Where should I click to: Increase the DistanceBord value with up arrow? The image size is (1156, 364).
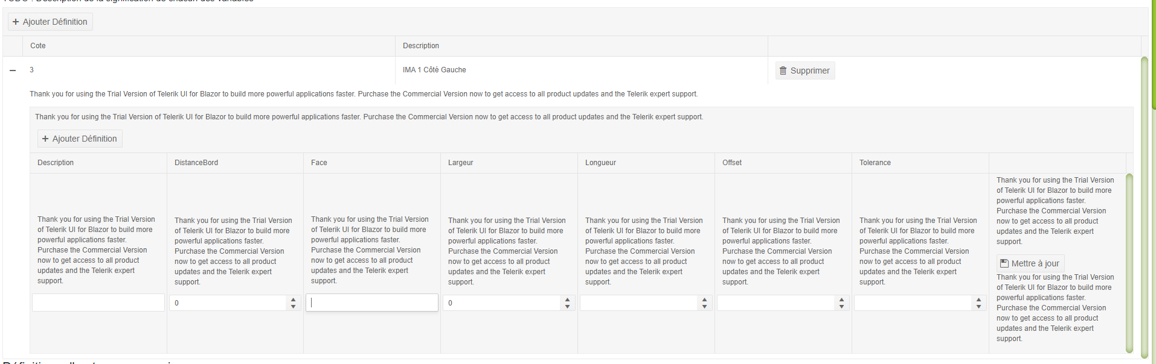[x=294, y=300]
